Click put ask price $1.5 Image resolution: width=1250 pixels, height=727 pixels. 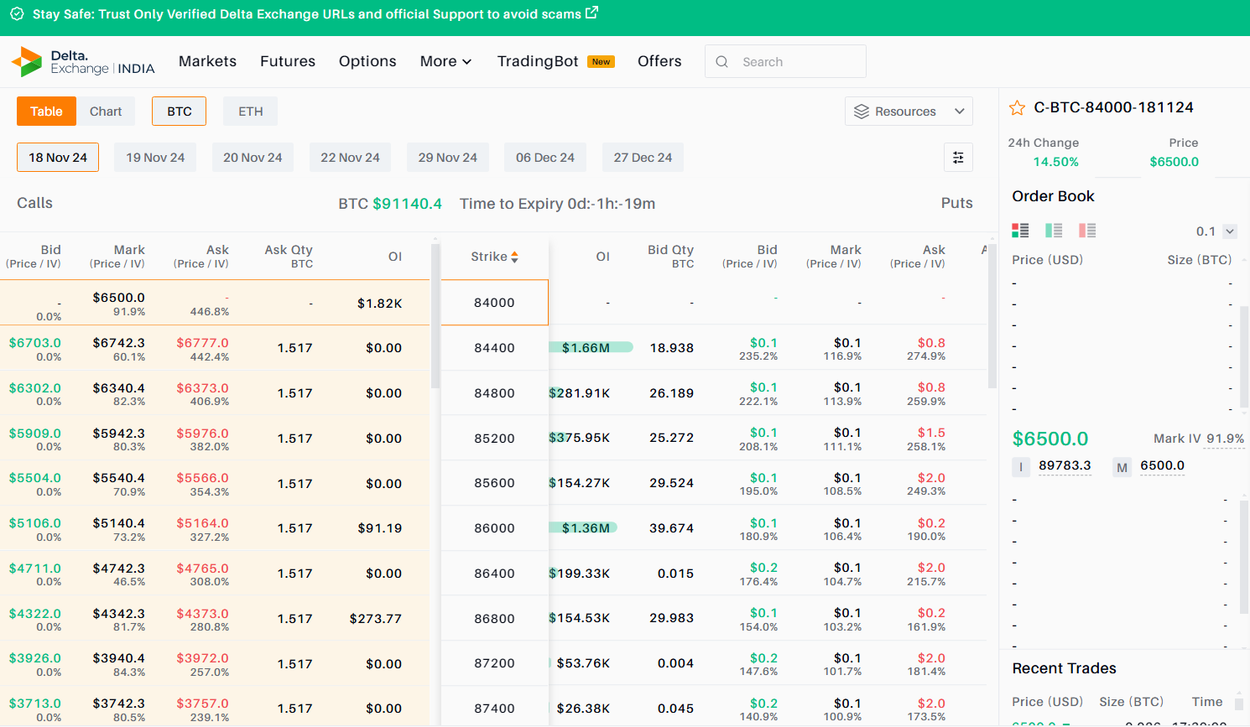pyautogui.click(x=931, y=433)
